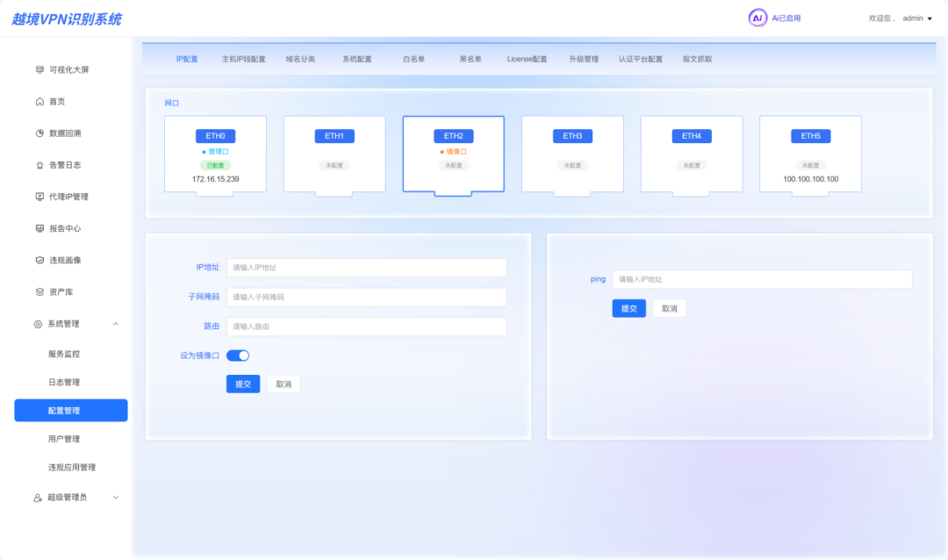948x560 pixels.
Task: Go to the 认证平台配置 tab
Action: tap(640, 60)
